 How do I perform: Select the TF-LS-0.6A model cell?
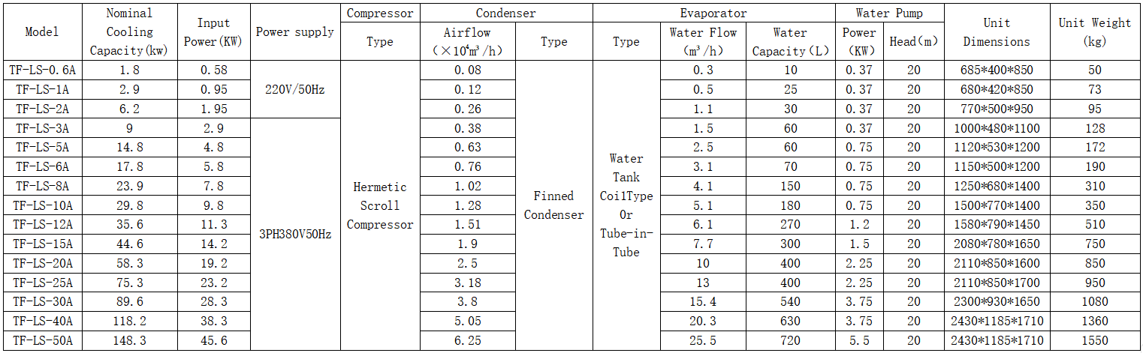pyautogui.click(x=42, y=70)
